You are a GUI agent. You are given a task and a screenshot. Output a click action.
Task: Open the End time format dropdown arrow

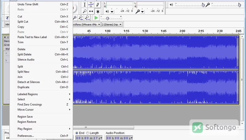pos(101,138)
